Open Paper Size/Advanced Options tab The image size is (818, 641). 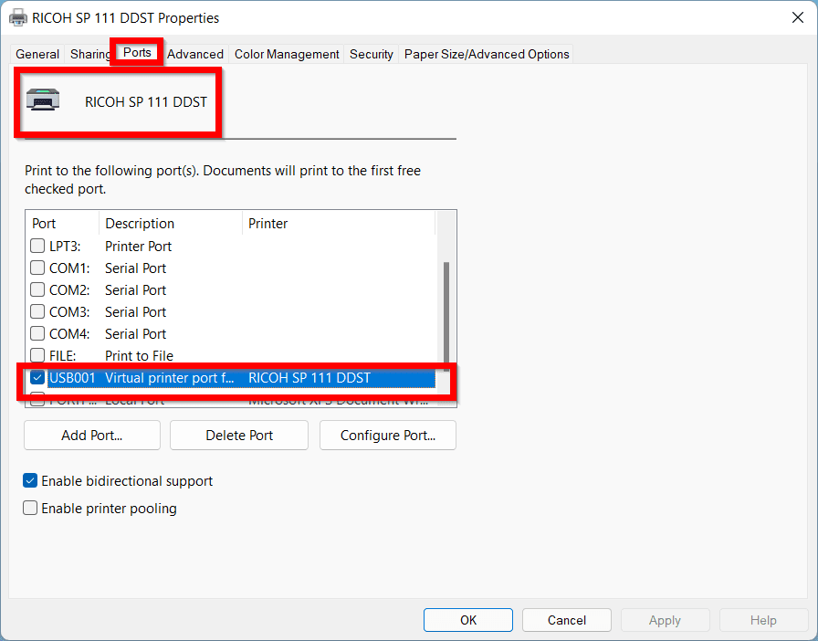487,54
